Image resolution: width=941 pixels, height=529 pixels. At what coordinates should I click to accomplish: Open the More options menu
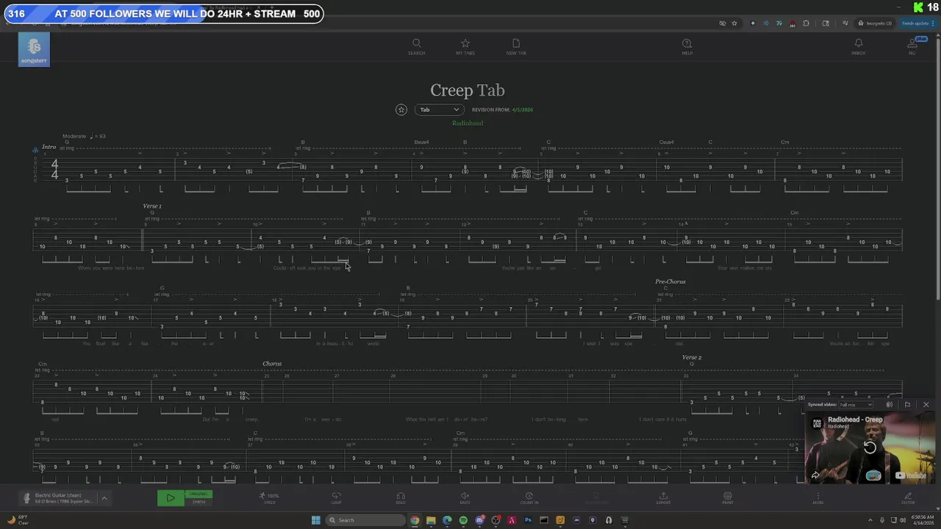click(x=817, y=498)
